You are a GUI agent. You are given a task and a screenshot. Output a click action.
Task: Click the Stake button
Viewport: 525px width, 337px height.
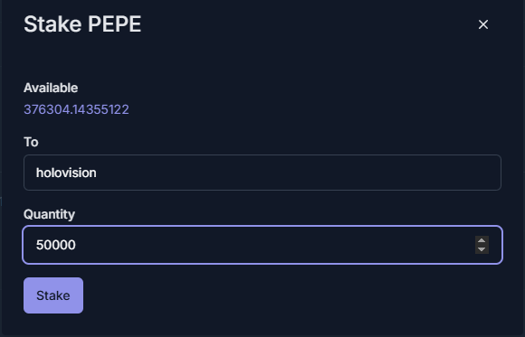point(53,295)
